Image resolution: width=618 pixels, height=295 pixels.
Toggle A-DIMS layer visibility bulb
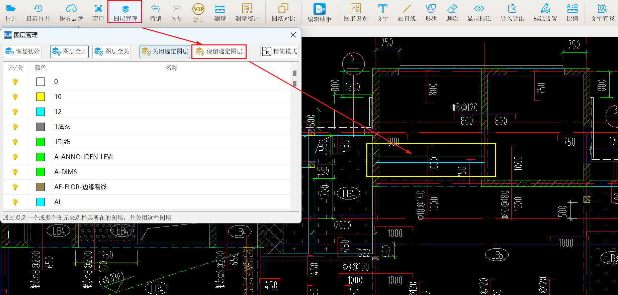click(15, 172)
